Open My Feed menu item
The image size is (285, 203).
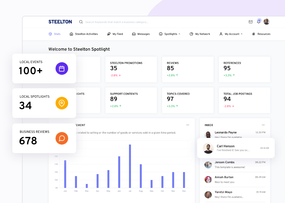pos(115,34)
